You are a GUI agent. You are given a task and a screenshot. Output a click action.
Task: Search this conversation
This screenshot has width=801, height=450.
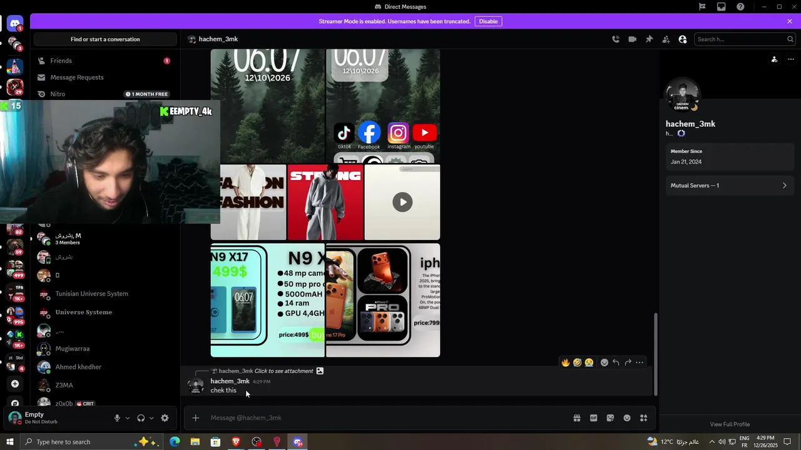[x=745, y=39]
